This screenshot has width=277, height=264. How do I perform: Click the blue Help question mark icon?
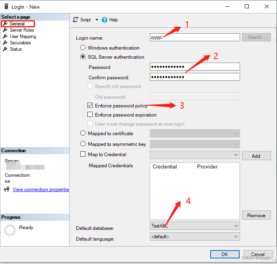[x=105, y=20]
